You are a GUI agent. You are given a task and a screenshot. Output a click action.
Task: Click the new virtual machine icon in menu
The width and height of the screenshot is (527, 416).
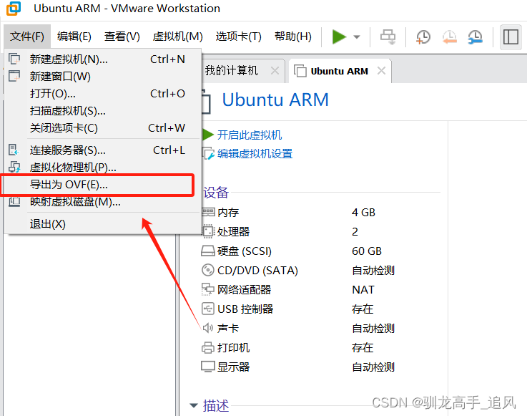[14, 59]
